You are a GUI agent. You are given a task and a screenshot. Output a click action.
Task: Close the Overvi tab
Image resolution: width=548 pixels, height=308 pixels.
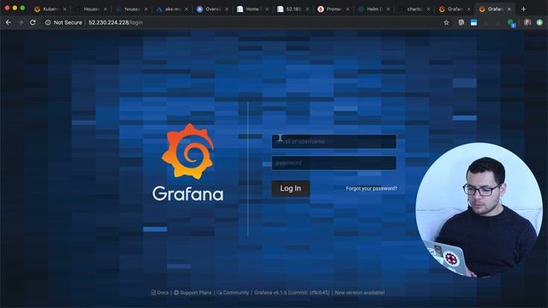coord(226,9)
